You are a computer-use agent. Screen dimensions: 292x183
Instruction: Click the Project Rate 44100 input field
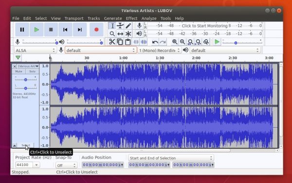tap(24, 165)
